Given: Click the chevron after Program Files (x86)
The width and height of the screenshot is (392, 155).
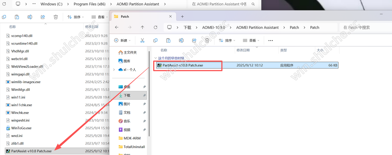Looking at the screenshot, I should [112, 4].
